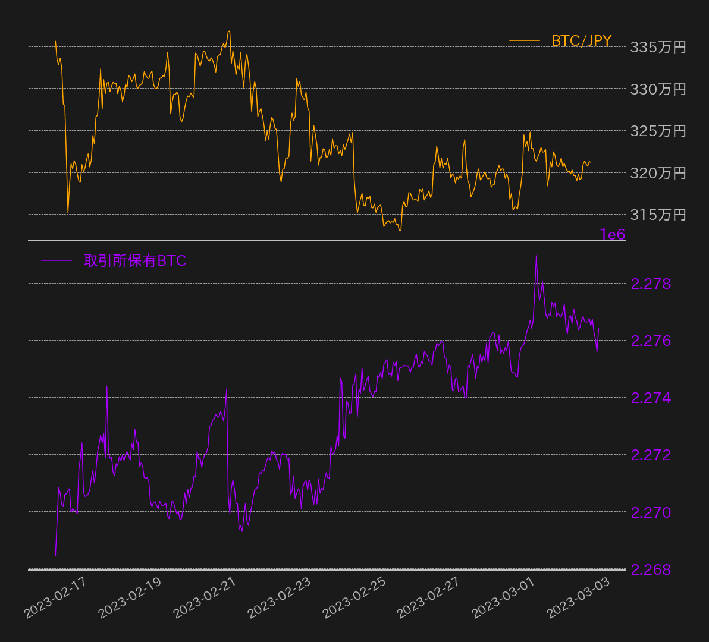Image resolution: width=709 pixels, height=642 pixels.
Task: Click the 取引所保有BTC legend label
Action: pyautogui.click(x=135, y=260)
